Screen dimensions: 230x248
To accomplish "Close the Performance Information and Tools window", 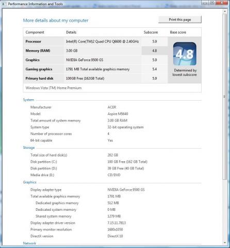I will click(222, 3).
